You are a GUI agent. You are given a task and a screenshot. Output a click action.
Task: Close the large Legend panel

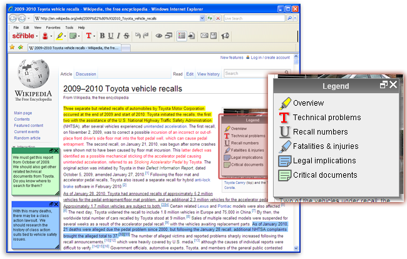point(393,84)
